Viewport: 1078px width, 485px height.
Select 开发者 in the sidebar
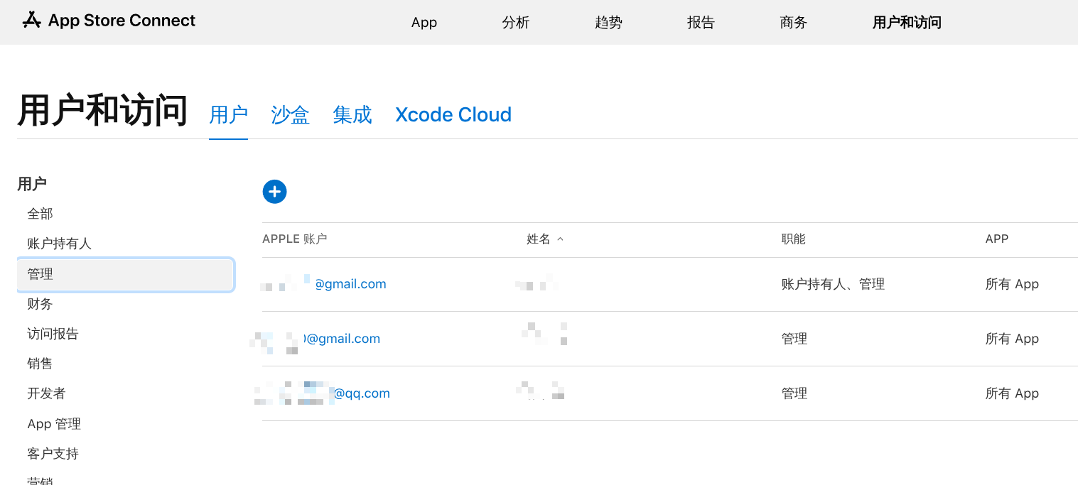[46, 393]
